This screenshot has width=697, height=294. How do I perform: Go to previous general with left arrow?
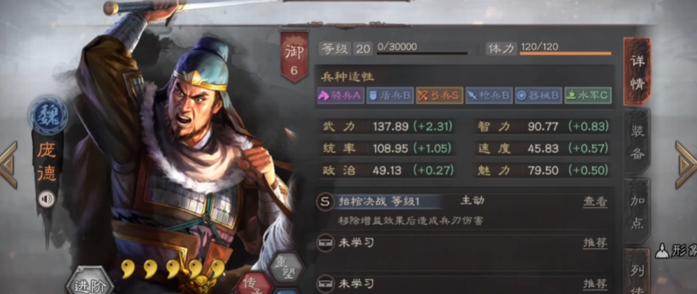pos(8,165)
